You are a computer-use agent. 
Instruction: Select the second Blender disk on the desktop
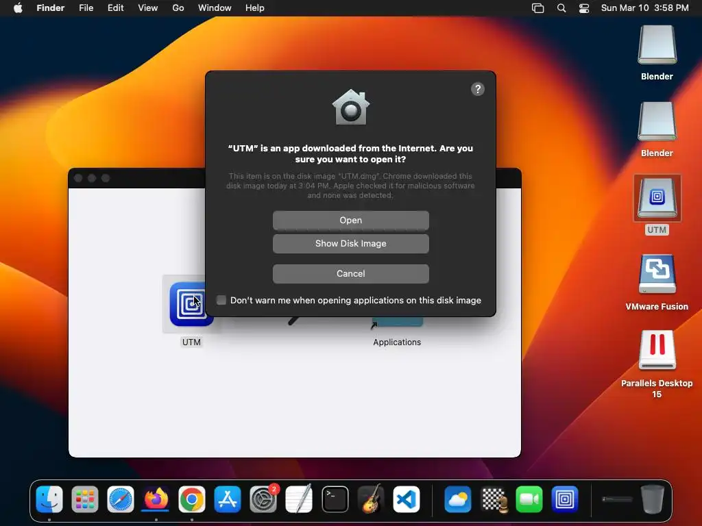click(657, 122)
